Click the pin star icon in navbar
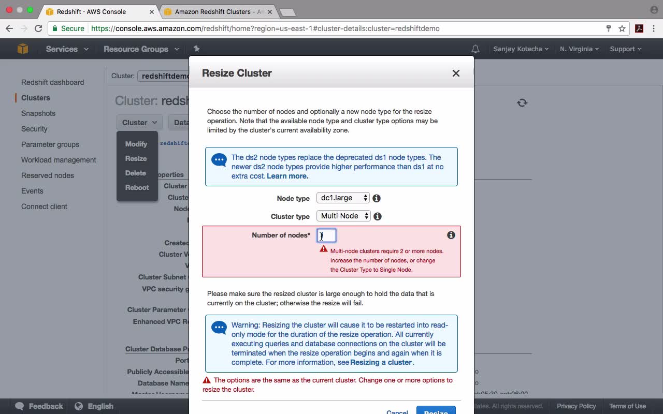 196,49
